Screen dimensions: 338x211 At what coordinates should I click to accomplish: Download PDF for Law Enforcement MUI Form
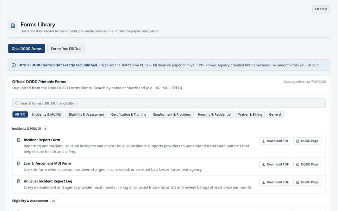tap(275, 165)
